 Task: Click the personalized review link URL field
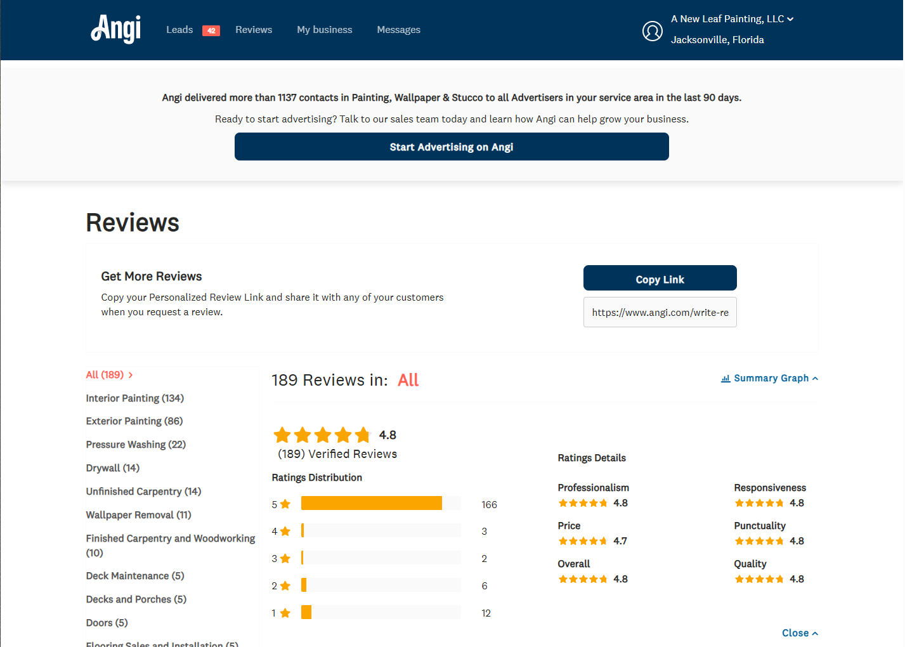coord(660,312)
